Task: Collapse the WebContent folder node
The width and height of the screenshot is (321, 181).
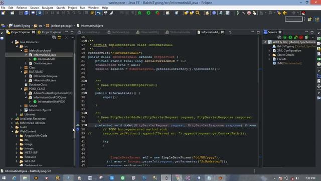Action: [12, 131]
